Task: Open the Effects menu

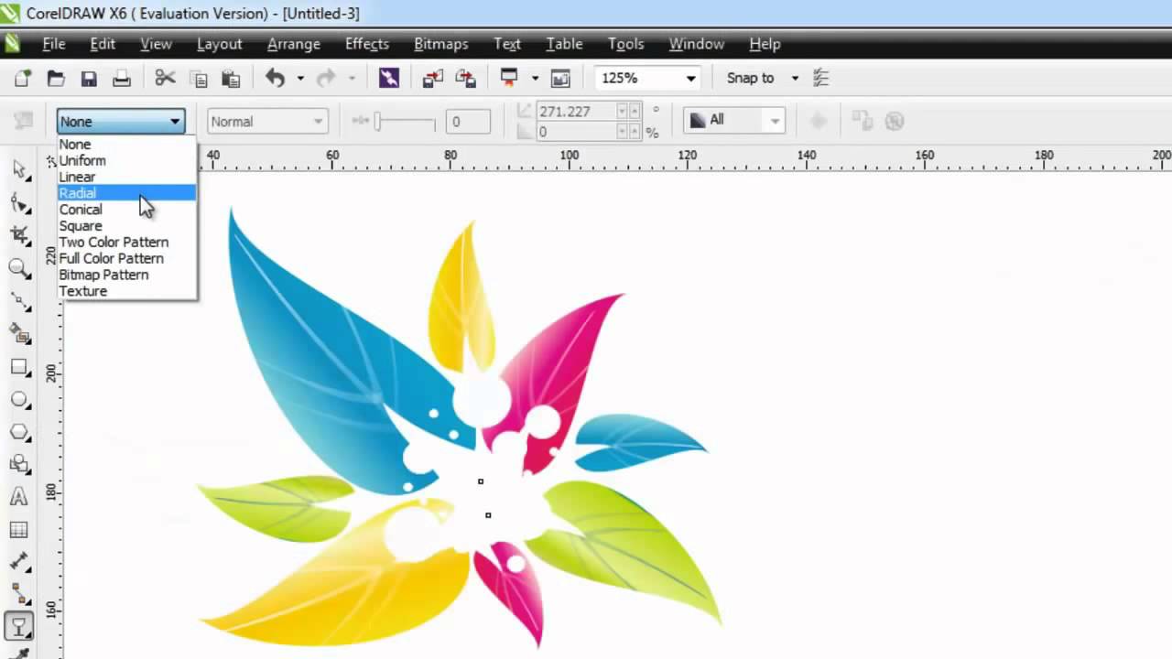Action: (x=367, y=44)
